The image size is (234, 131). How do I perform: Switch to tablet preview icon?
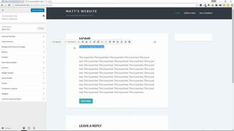pyautogui.click(x=29, y=128)
